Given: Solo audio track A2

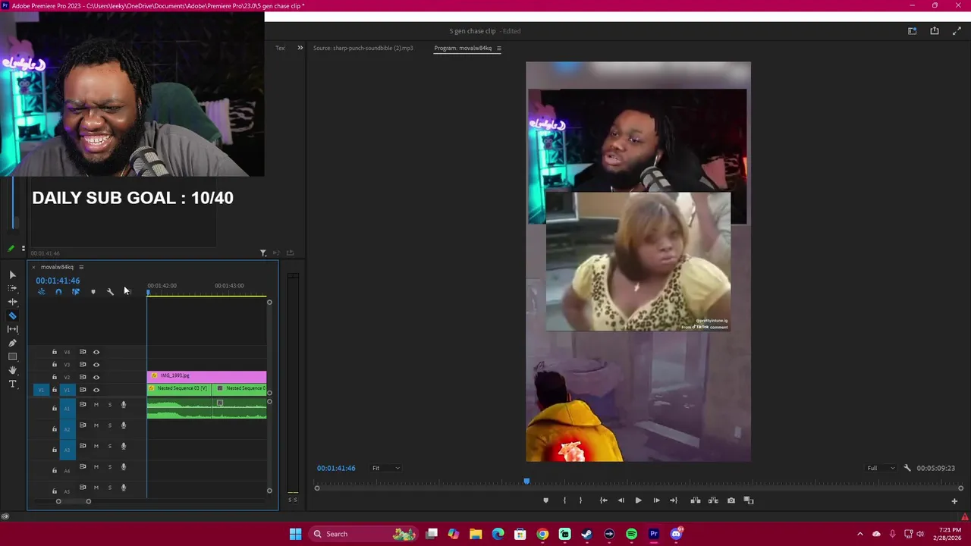Looking at the screenshot, I should coord(109,425).
